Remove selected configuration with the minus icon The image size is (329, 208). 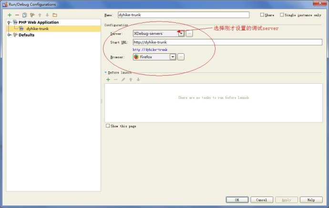point(17,15)
